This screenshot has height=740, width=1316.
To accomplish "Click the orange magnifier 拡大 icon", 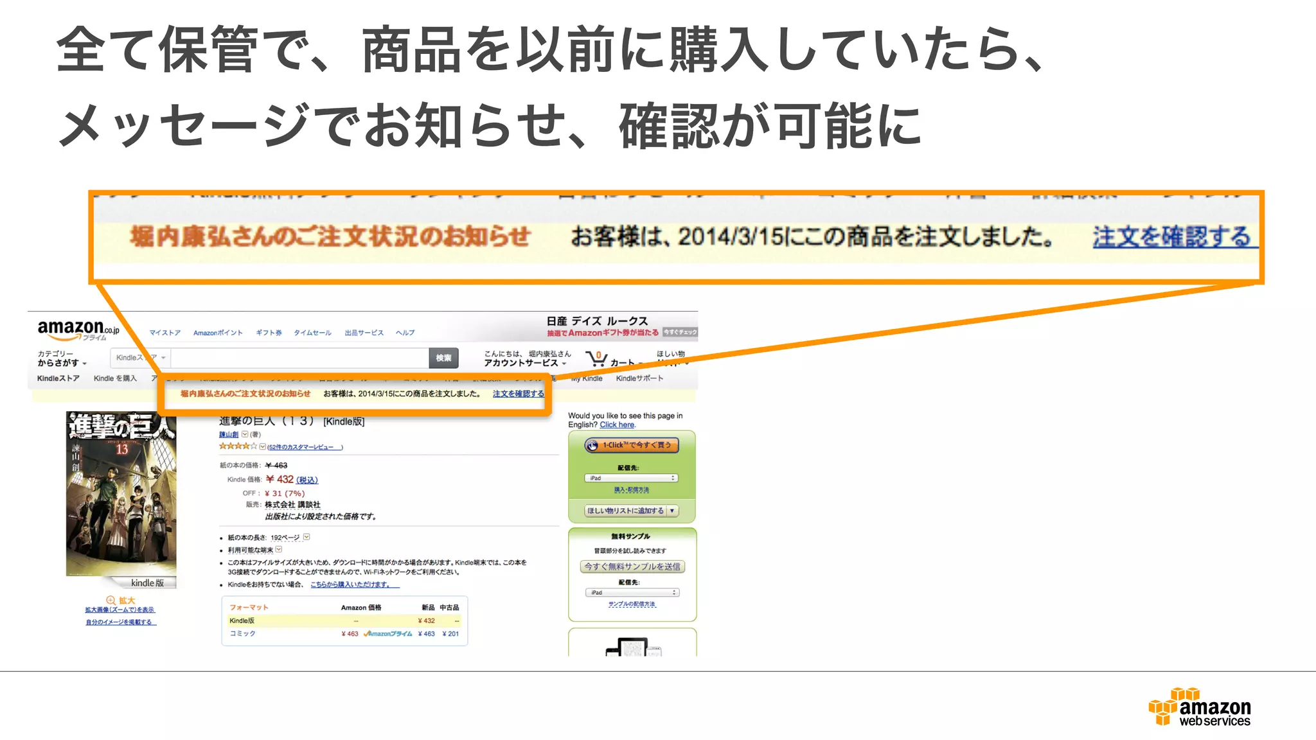I will 111,601.
